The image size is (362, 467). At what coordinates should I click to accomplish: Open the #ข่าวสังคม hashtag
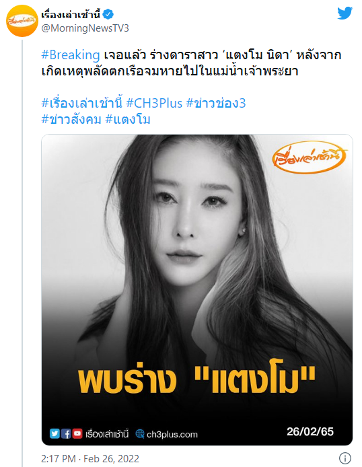coord(71,119)
